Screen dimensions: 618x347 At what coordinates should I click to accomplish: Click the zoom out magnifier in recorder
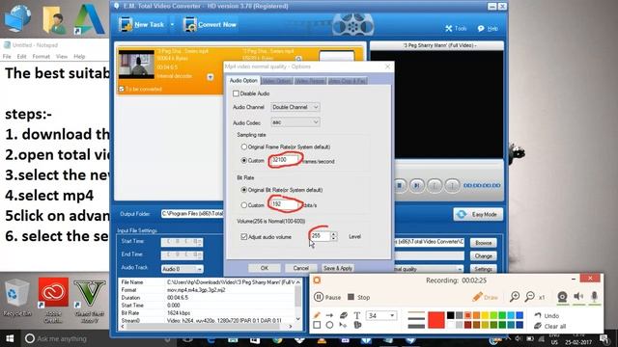[530, 297]
